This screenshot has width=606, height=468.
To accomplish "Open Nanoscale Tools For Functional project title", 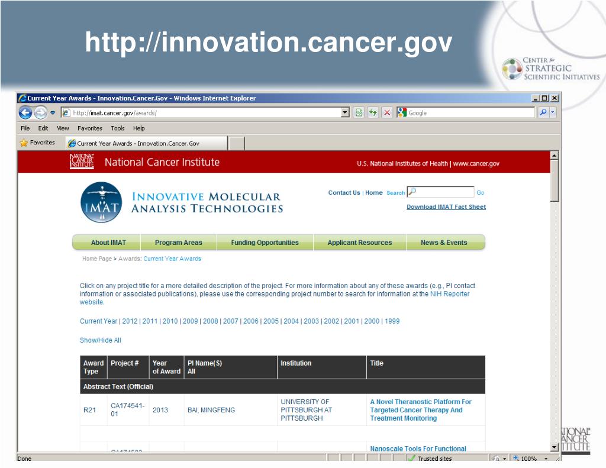I will point(418,448).
